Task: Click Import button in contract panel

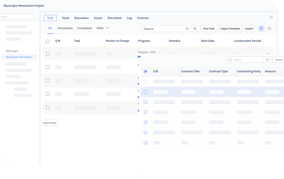Action: pos(279,60)
